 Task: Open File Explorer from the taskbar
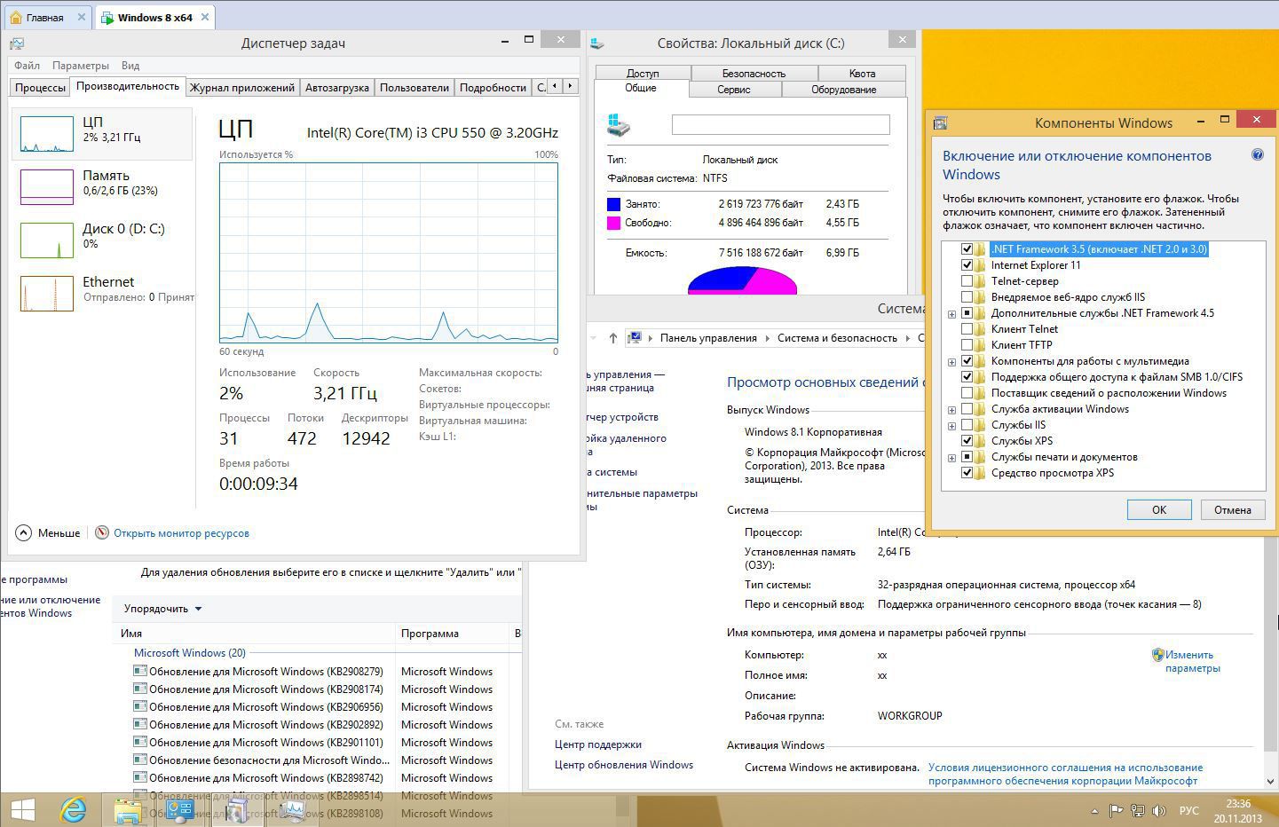click(129, 810)
